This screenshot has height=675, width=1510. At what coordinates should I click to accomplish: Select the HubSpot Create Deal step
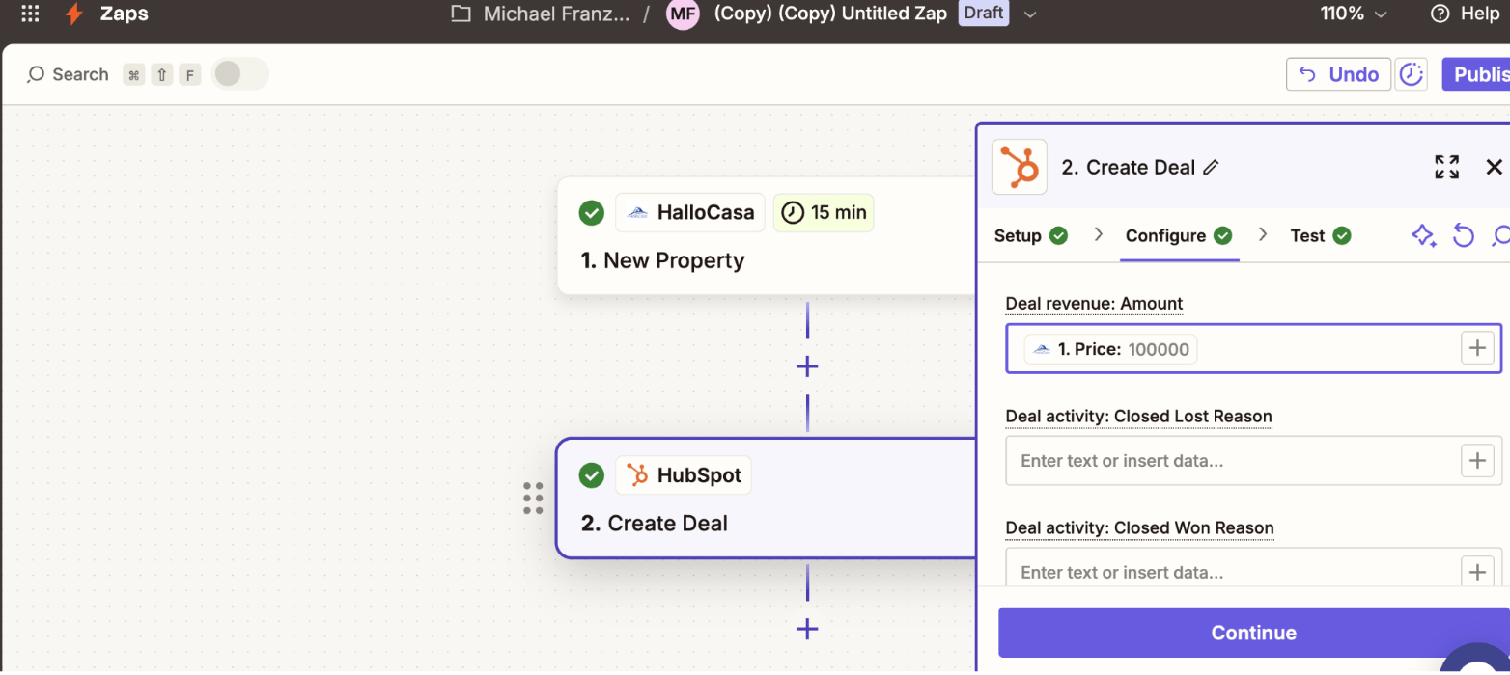pyautogui.click(x=767, y=499)
